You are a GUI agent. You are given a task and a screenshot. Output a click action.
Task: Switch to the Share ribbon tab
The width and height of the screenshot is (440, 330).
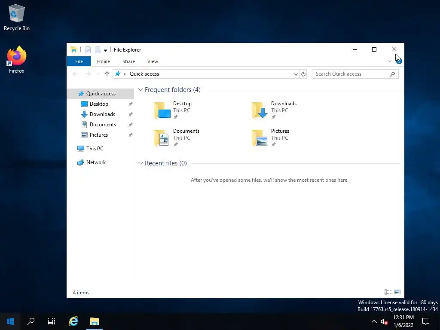pyautogui.click(x=128, y=61)
